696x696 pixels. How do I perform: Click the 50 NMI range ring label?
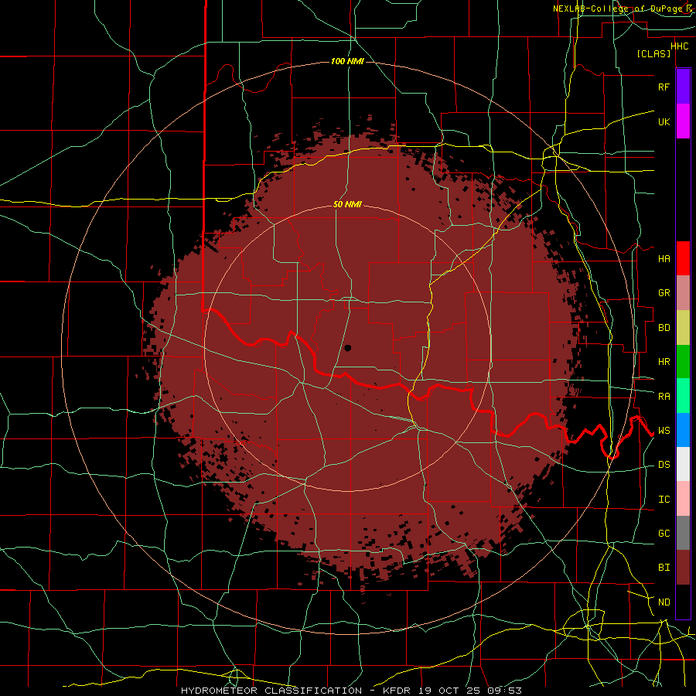pos(347,204)
